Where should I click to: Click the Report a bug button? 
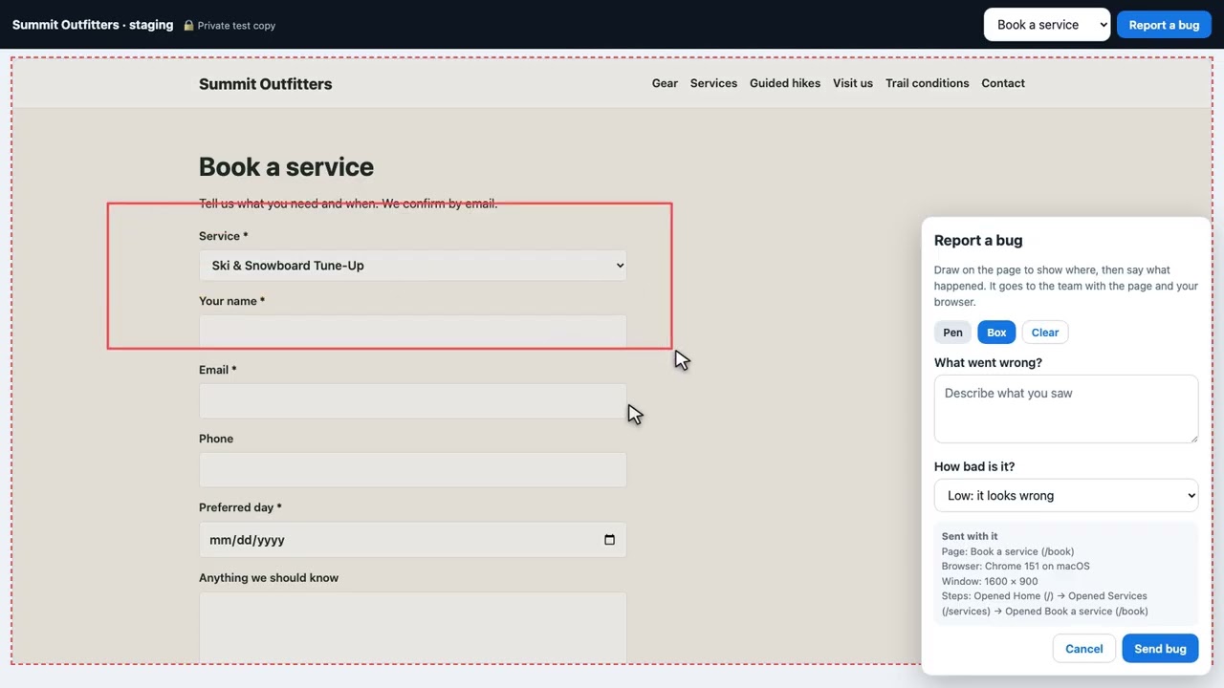click(1164, 25)
